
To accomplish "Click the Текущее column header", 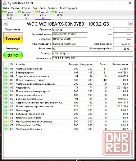I will (72, 64).
